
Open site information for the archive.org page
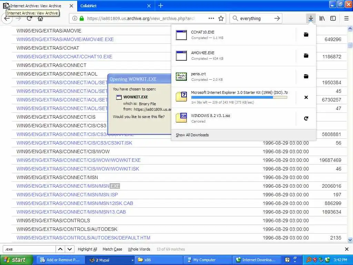click(x=74, y=19)
